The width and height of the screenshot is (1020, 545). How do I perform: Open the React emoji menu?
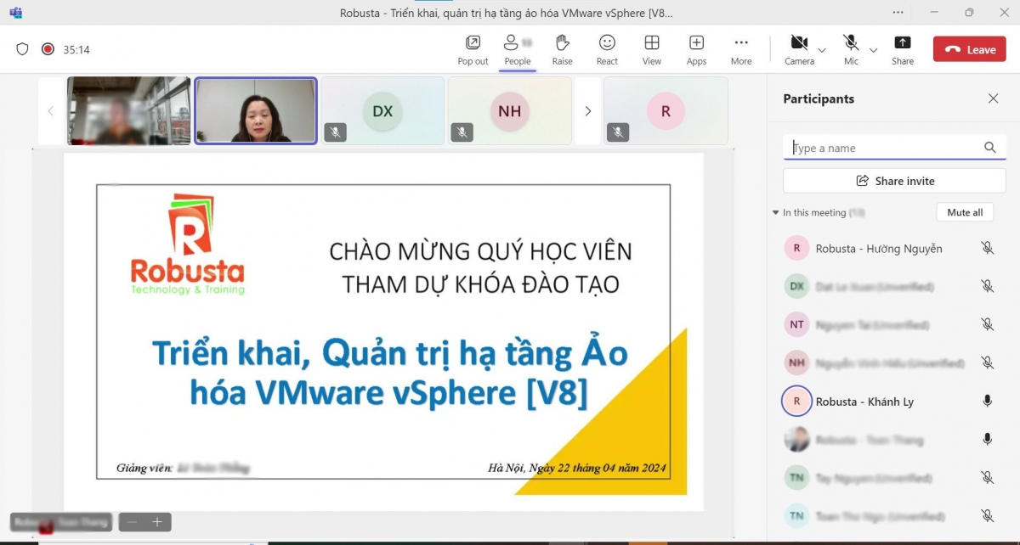(607, 49)
